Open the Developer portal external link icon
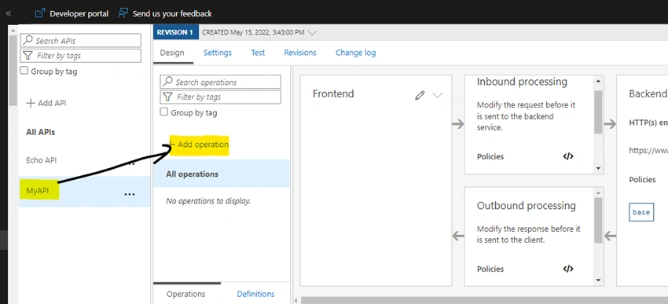The image size is (668, 304). [39, 13]
